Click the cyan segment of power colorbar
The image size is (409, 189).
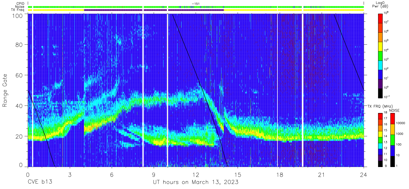click(x=381, y=65)
